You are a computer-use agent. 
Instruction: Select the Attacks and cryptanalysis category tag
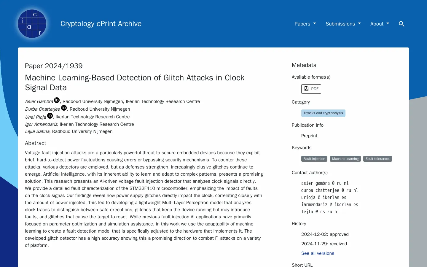[x=323, y=113]
